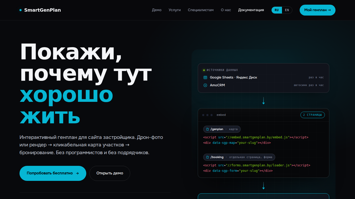Click the 'автосинк раз в час' text
This screenshot has width=355, height=199.
click(x=309, y=85)
